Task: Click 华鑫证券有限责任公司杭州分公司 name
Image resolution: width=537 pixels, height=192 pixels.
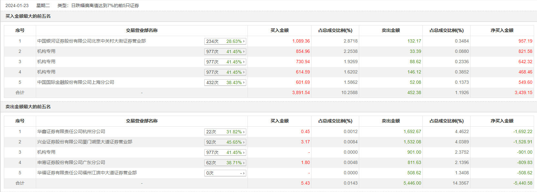Action: point(71,131)
